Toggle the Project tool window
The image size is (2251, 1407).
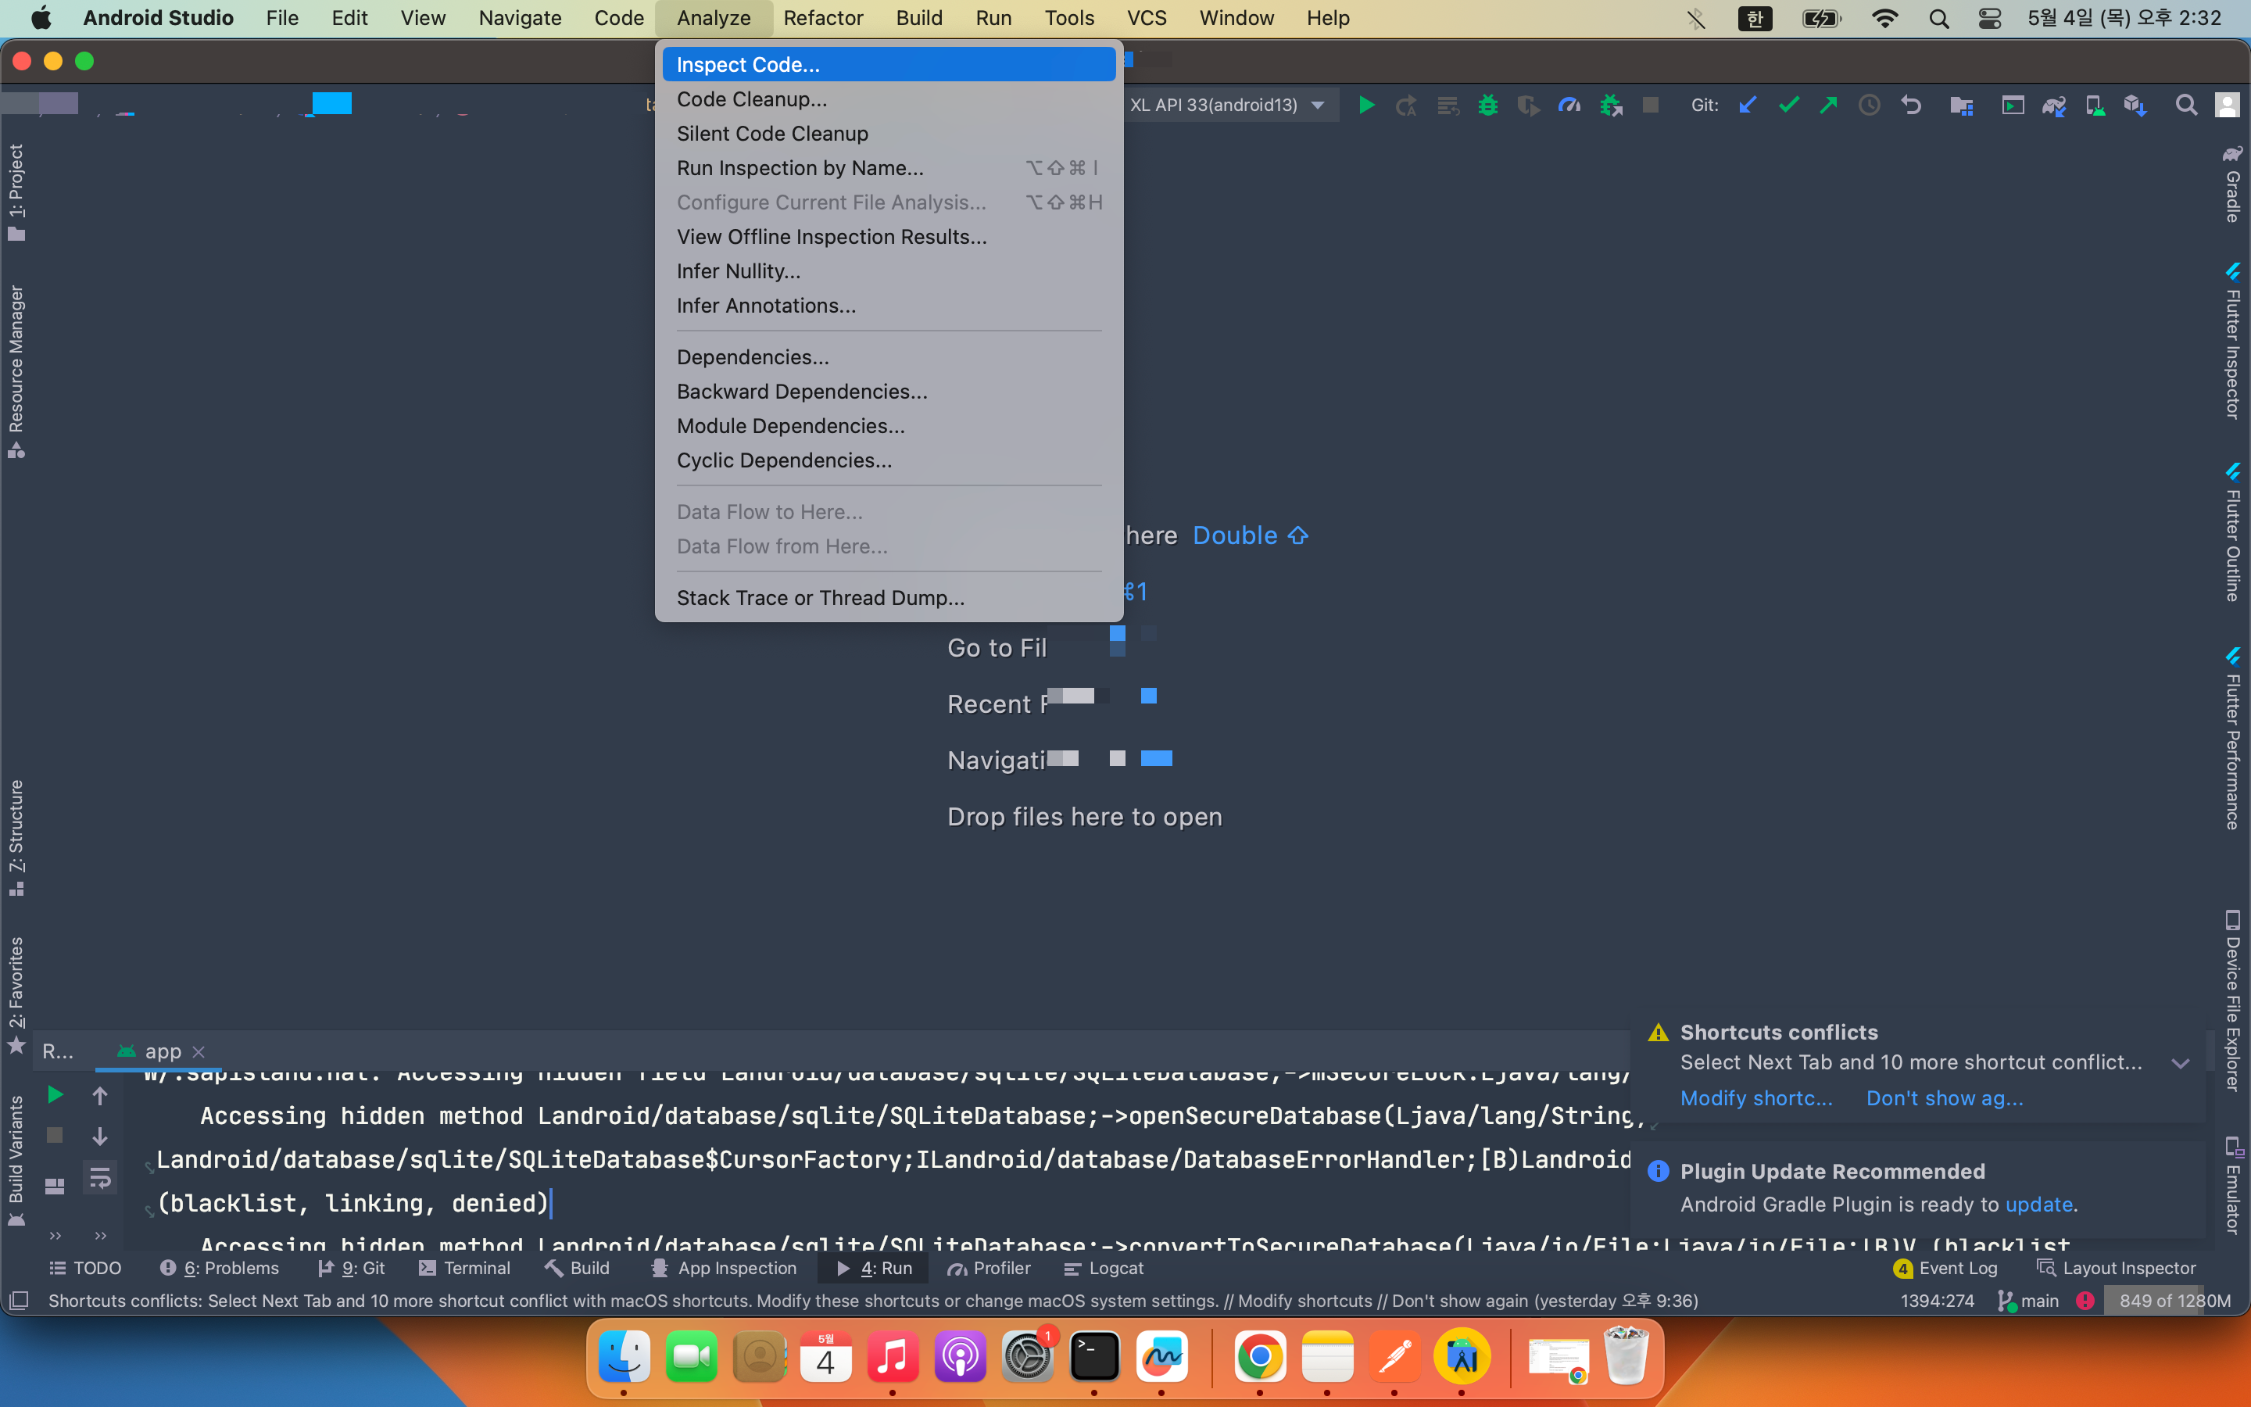(x=16, y=191)
